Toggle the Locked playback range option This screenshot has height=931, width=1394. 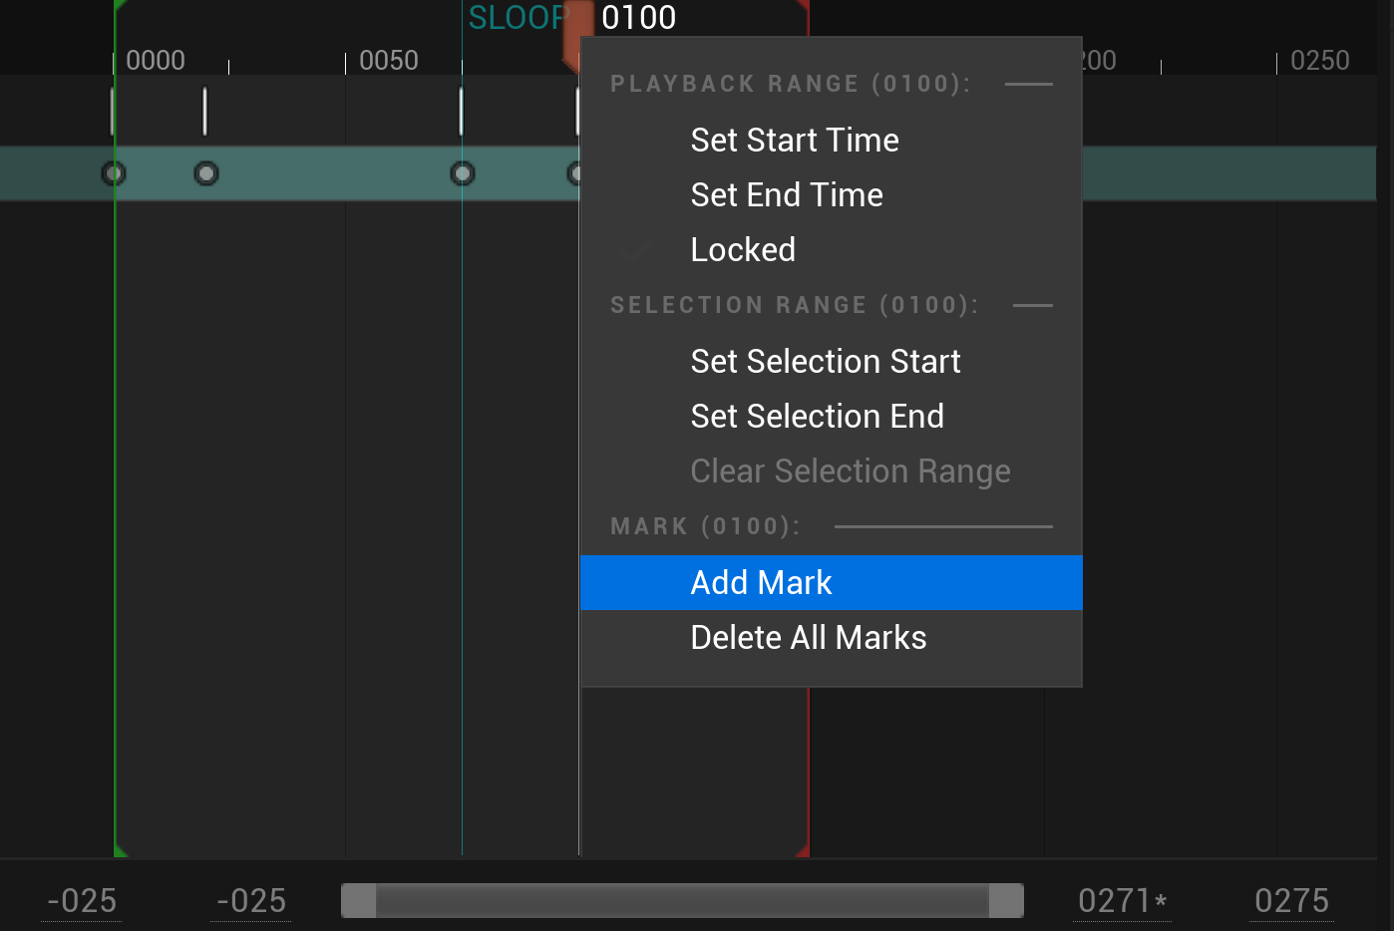click(x=743, y=249)
